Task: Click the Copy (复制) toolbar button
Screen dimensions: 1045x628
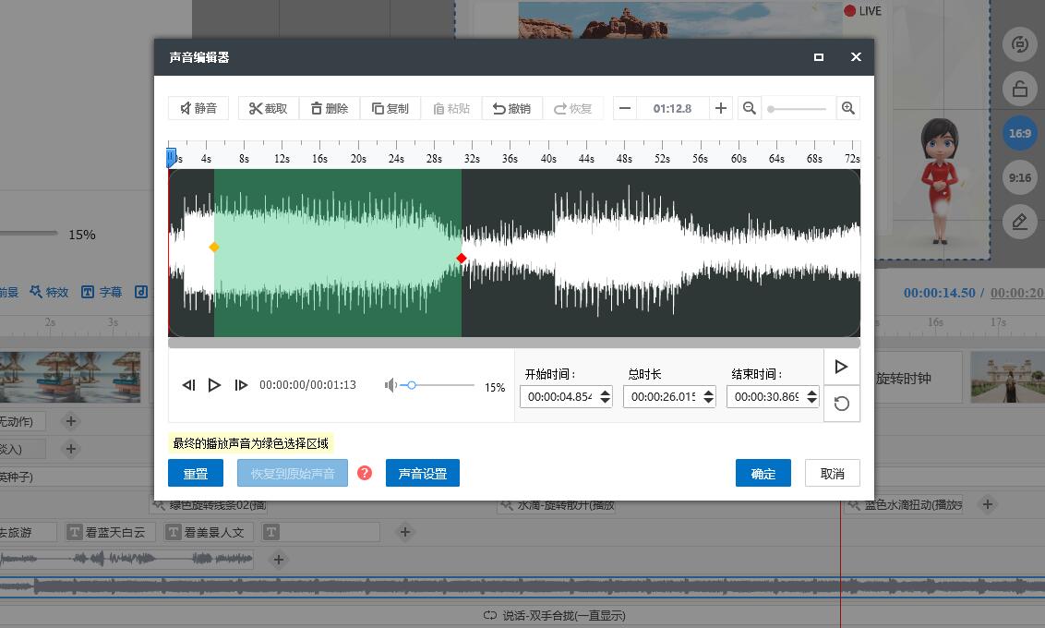Action: coord(390,108)
